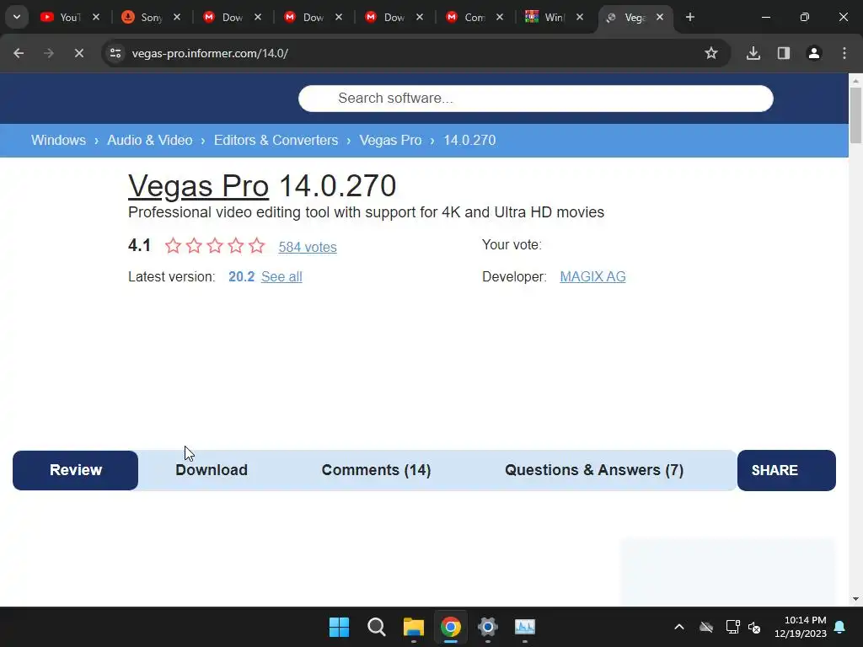
Task: Click the Vegas Pro title link
Action: [x=198, y=186]
